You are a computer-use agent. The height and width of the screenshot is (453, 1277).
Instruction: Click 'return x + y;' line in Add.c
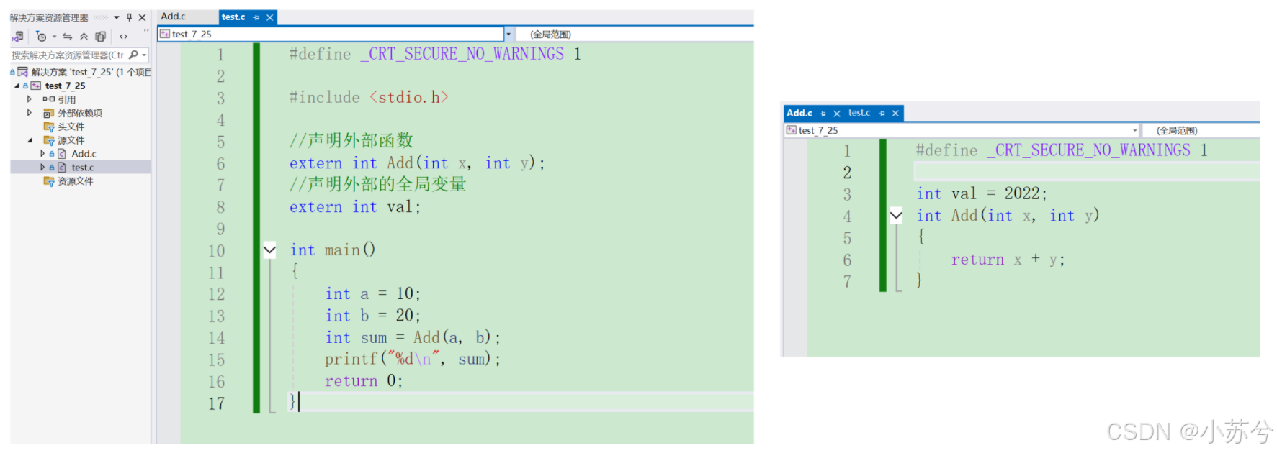pyautogui.click(x=1008, y=260)
